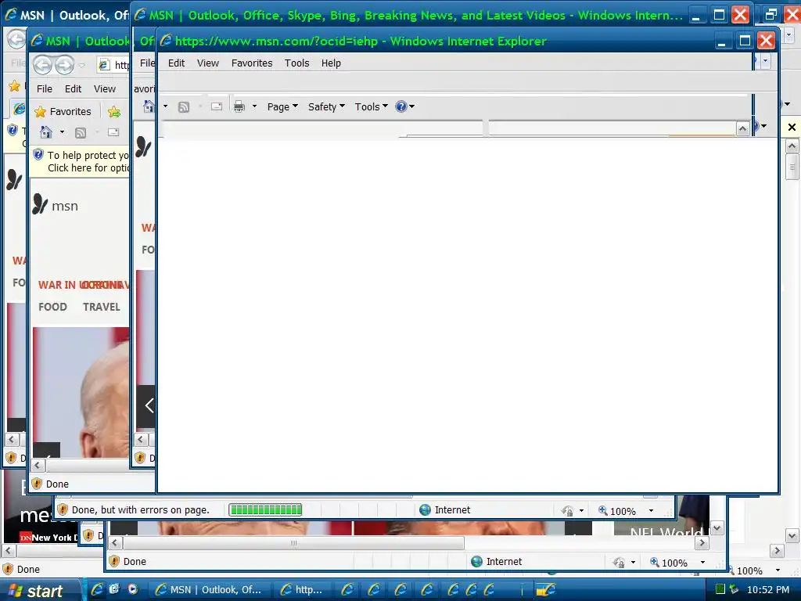Launch Internet Explorer from quick launch
Screen dimensions: 801x601
(x=98, y=589)
